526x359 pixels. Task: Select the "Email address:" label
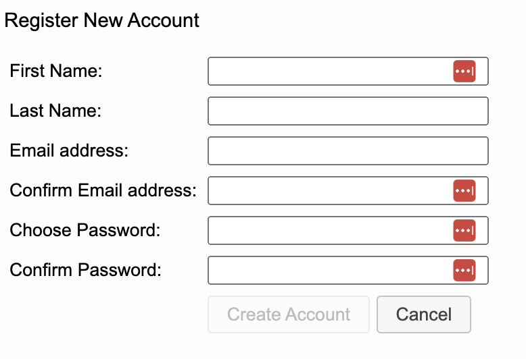point(69,150)
